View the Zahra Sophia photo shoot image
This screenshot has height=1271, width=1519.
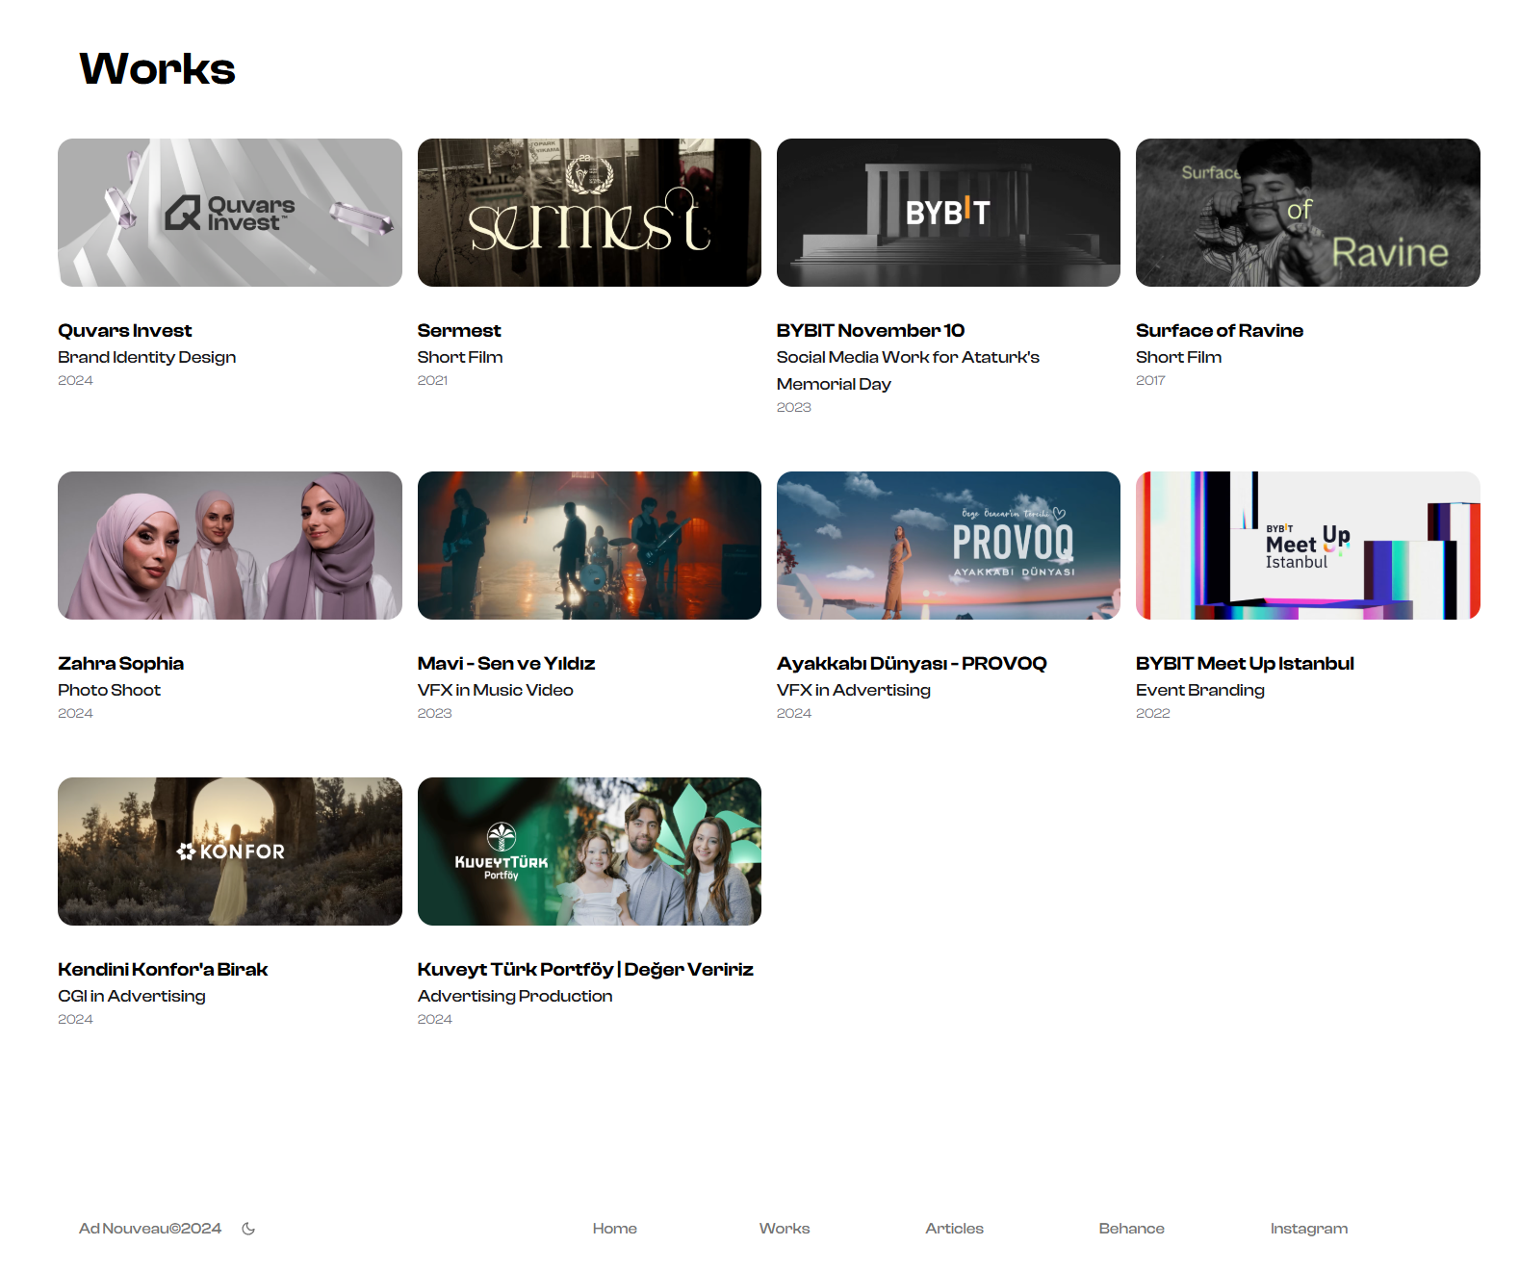coord(230,546)
